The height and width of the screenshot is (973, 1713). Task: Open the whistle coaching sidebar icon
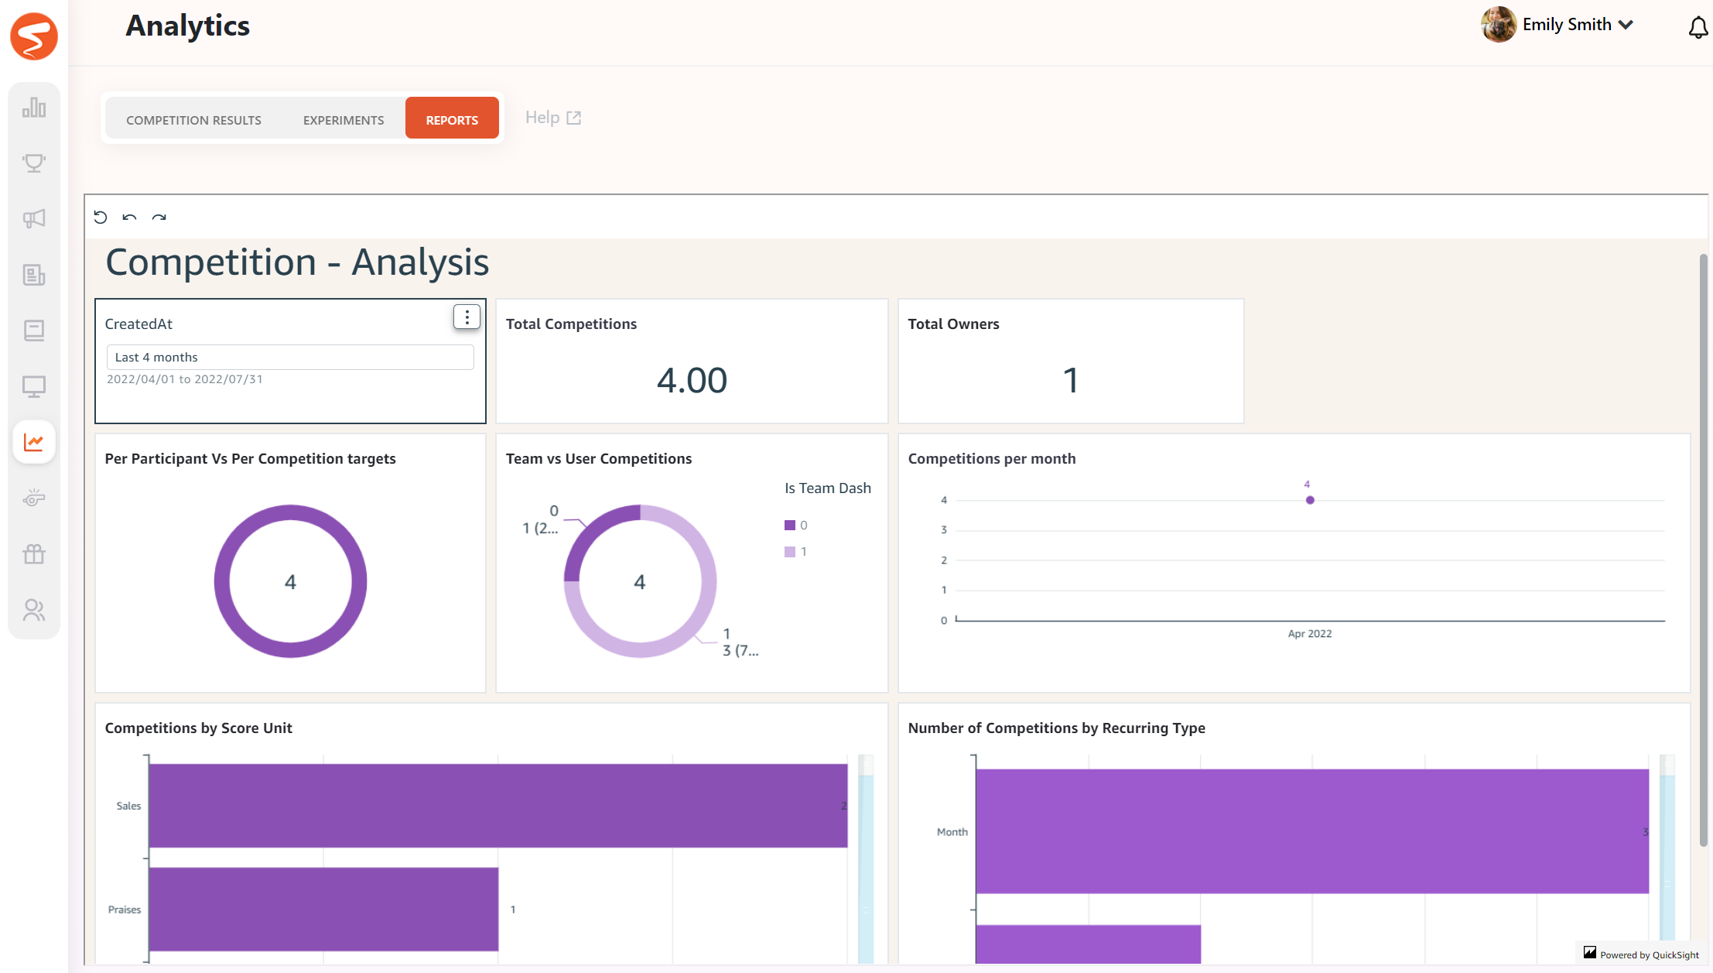point(34,498)
